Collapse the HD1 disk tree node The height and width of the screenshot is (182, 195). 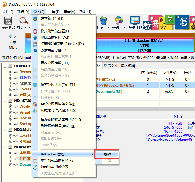tap(5, 101)
